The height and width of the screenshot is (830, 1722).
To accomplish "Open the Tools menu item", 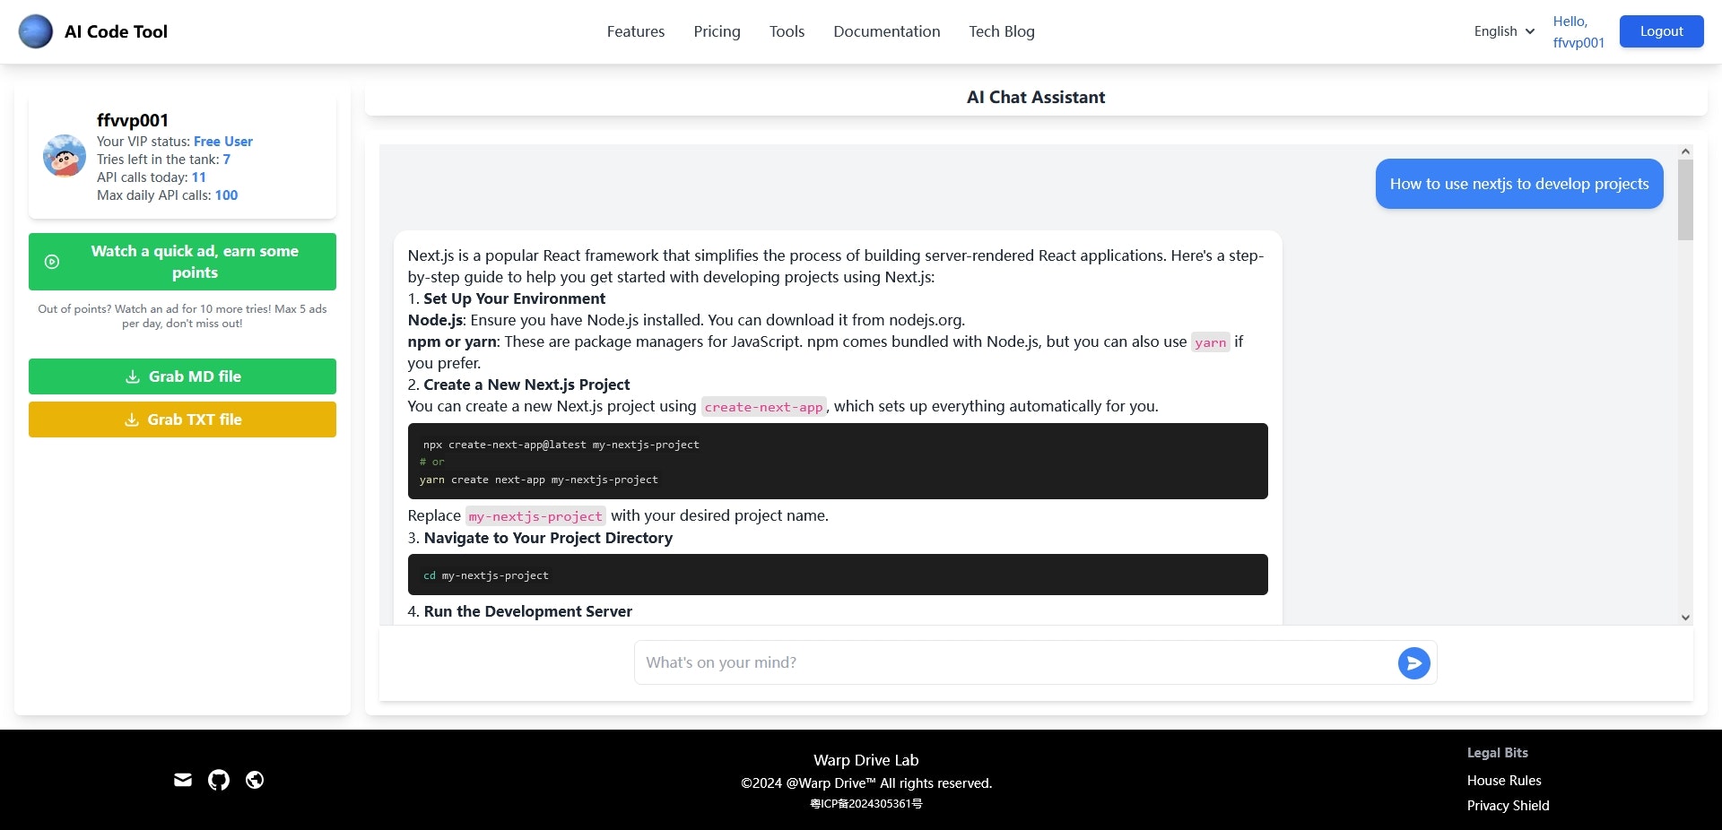I will pos(787,31).
